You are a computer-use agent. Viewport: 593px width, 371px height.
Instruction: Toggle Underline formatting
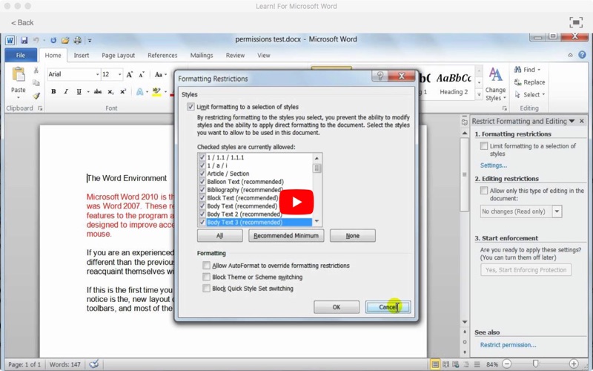pos(79,91)
